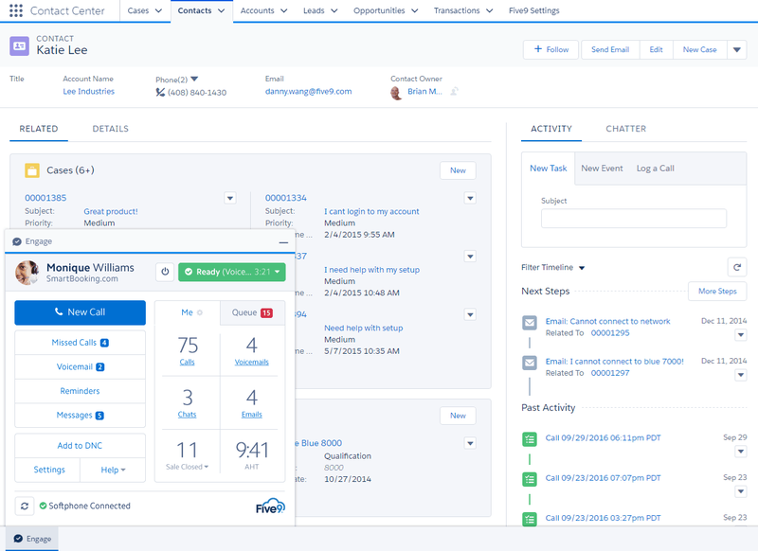Click the envelope icon for network email
This screenshot has height=551, width=758.
[530, 322]
